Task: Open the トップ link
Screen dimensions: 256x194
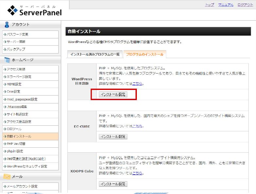Action: (x=210, y=5)
